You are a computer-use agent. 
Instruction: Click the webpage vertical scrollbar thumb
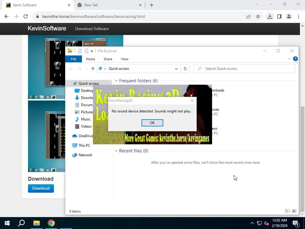pyautogui.click(x=302, y=160)
